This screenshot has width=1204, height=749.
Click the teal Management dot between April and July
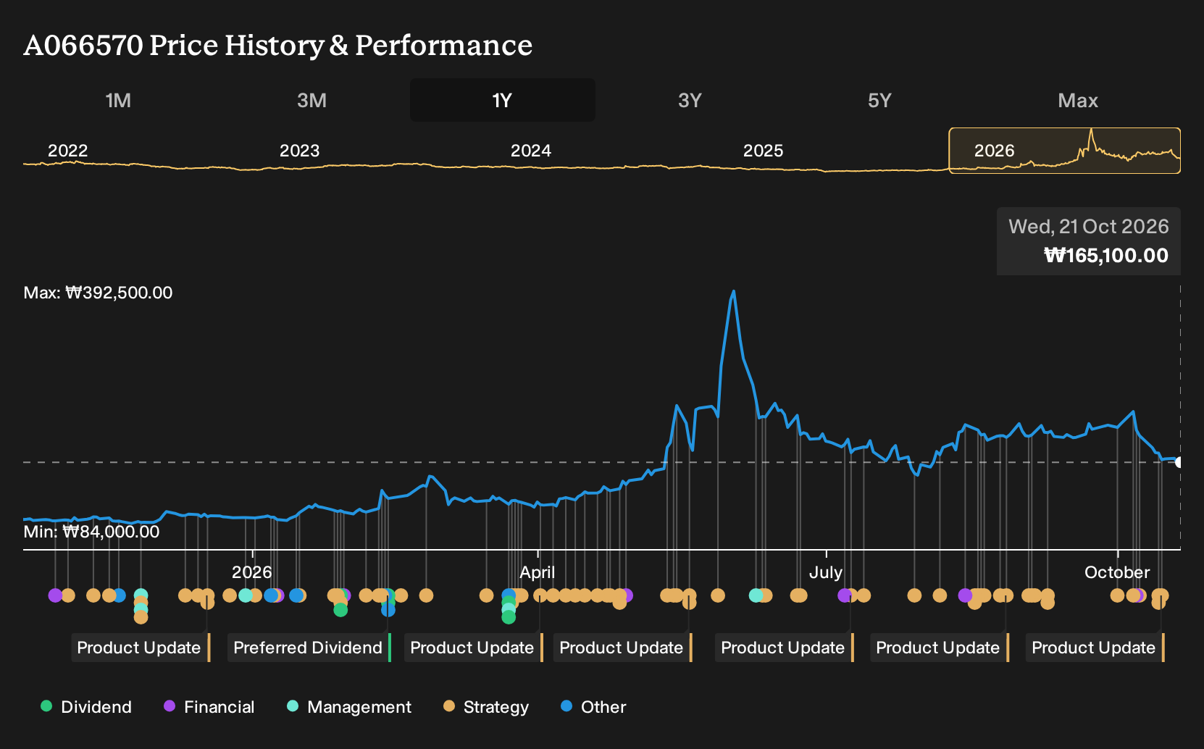[756, 595]
